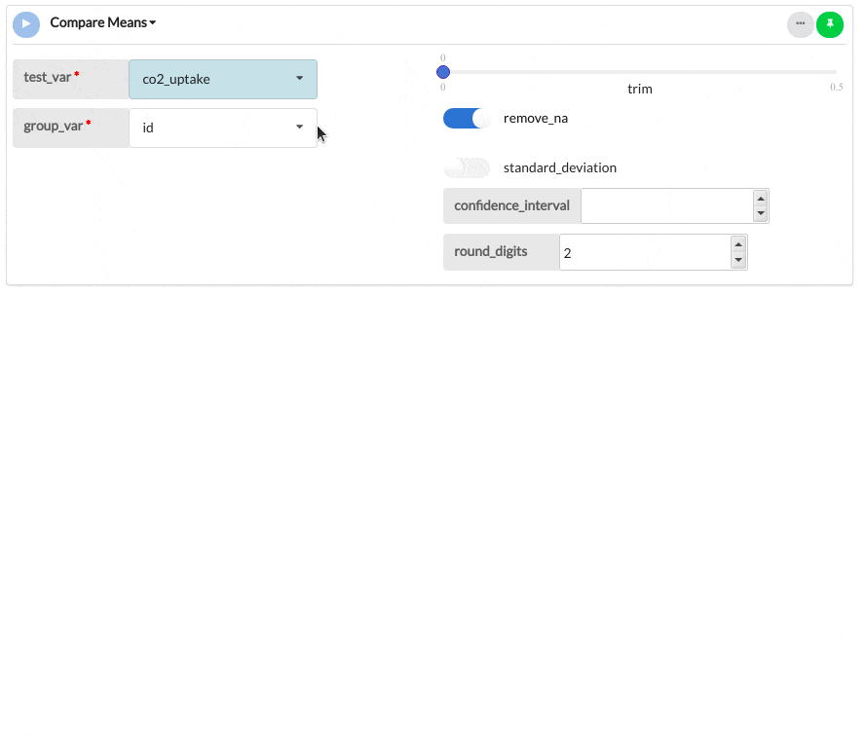Click the round_digits input field
This screenshot has height=736, width=866.
pos(645,252)
